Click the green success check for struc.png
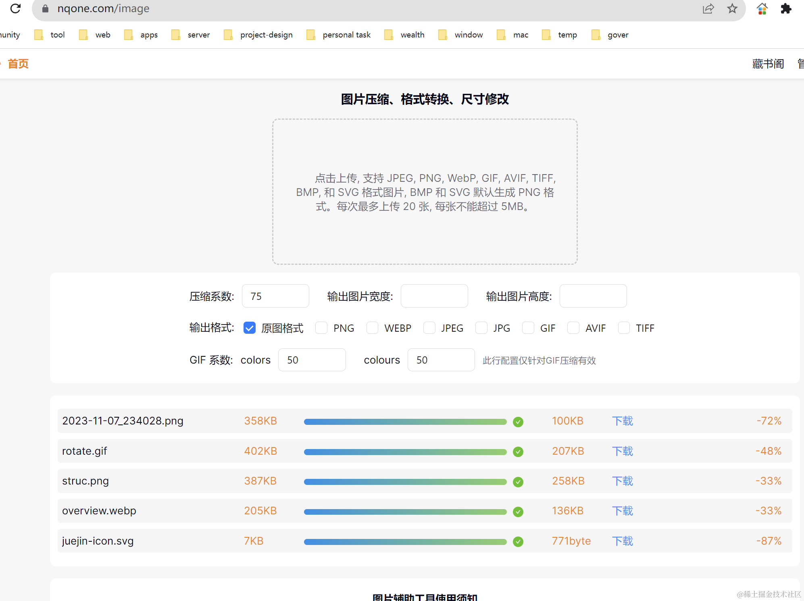This screenshot has height=601, width=804. coord(518,482)
